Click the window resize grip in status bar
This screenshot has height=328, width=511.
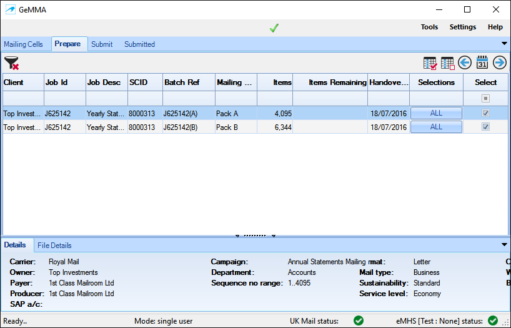pyautogui.click(x=506, y=324)
